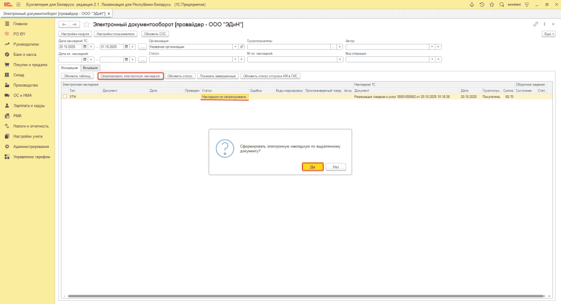Open the Еще dropdown menu
561x304 pixels.
click(x=547, y=34)
